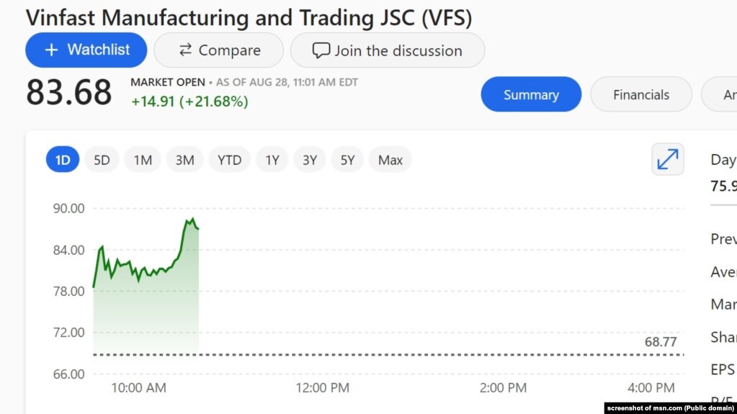The width and height of the screenshot is (737, 414).
Task: Show the 1Y chart range
Action: (272, 160)
